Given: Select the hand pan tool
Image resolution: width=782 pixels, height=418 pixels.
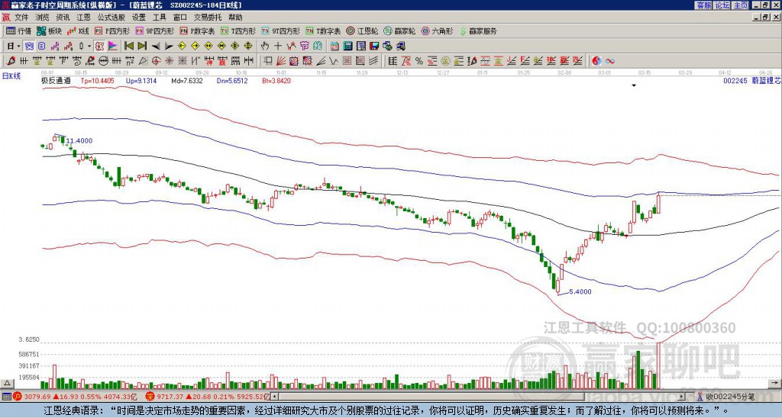Looking at the screenshot, I should click(x=265, y=47).
